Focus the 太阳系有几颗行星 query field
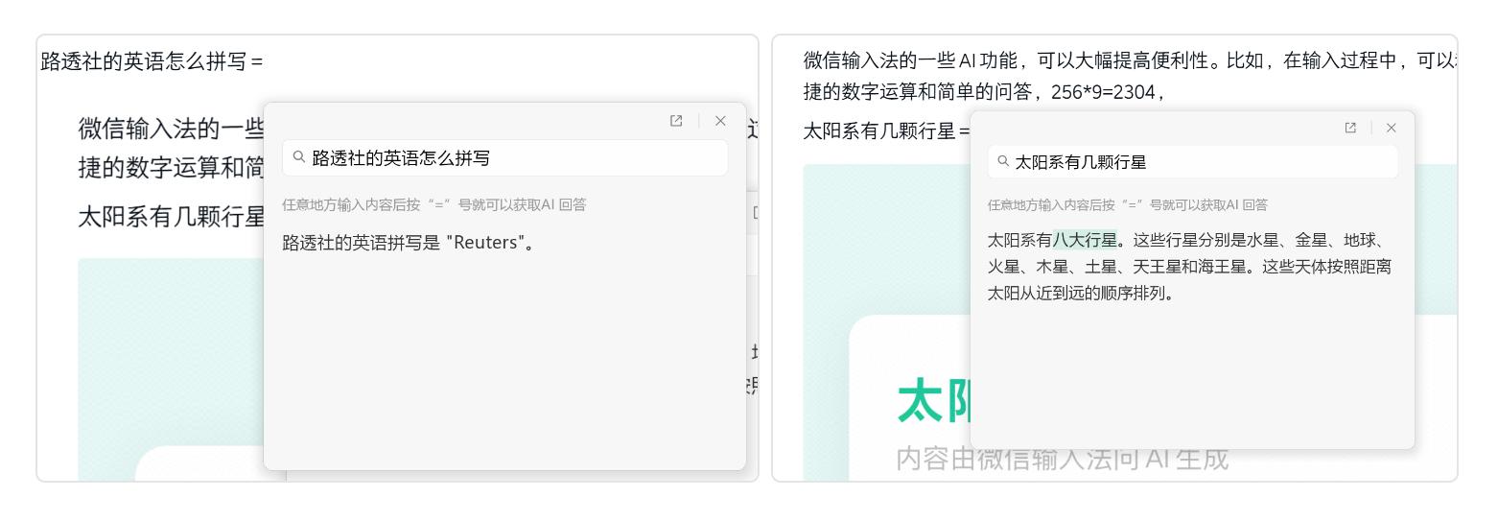 (x=1199, y=162)
